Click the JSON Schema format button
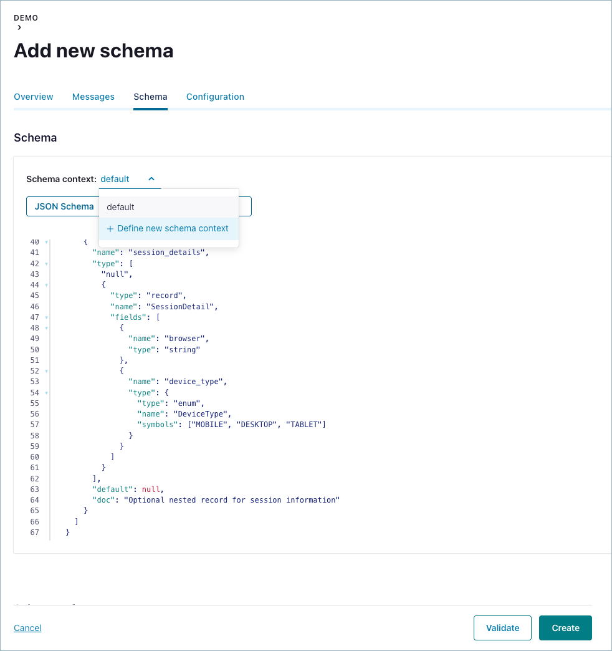Image resolution: width=612 pixels, height=651 pixels. (64, 206)
